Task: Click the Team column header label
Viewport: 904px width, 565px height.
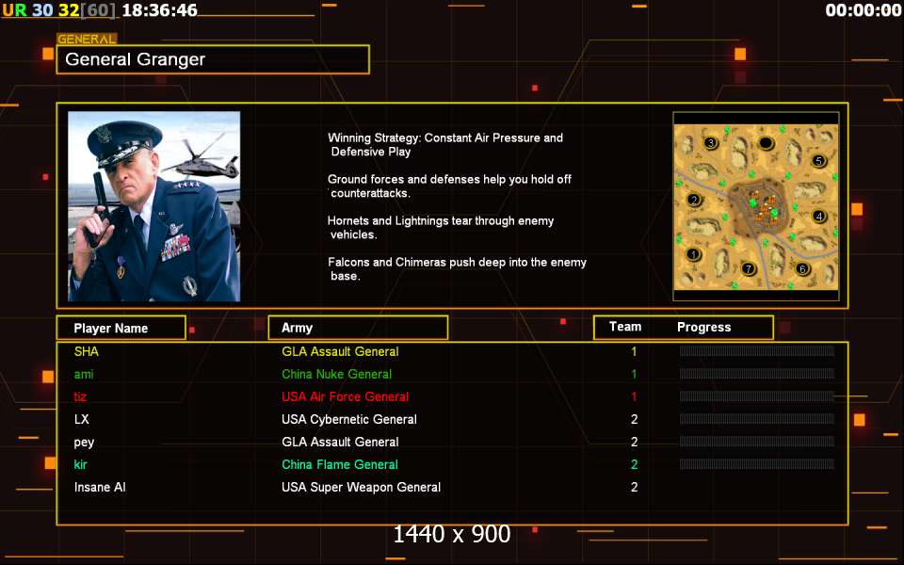Action: click(x=625, y=327)
